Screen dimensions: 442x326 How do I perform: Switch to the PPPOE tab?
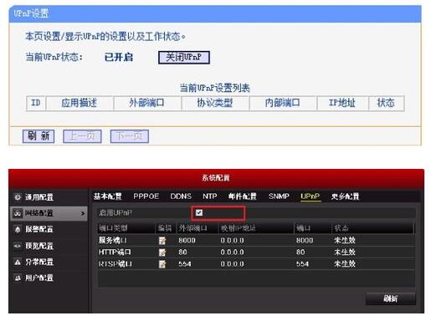146,196
